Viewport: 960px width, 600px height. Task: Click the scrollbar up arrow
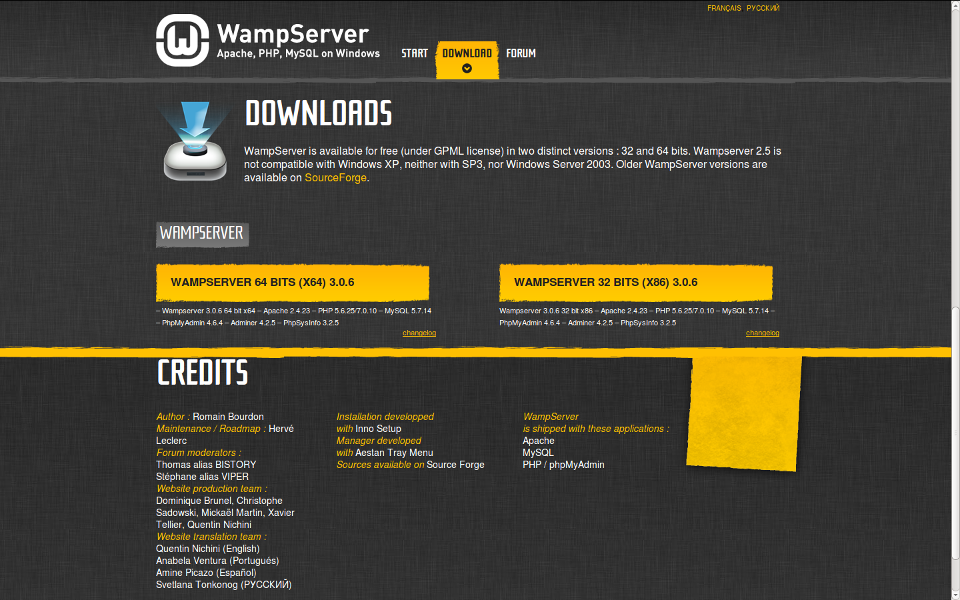click(x=955, y=5)
